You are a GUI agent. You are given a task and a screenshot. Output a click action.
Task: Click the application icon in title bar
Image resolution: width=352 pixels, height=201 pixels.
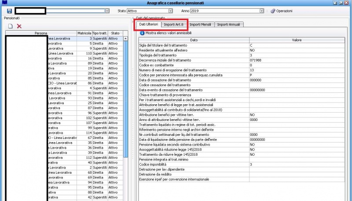[x=4, y=3]
